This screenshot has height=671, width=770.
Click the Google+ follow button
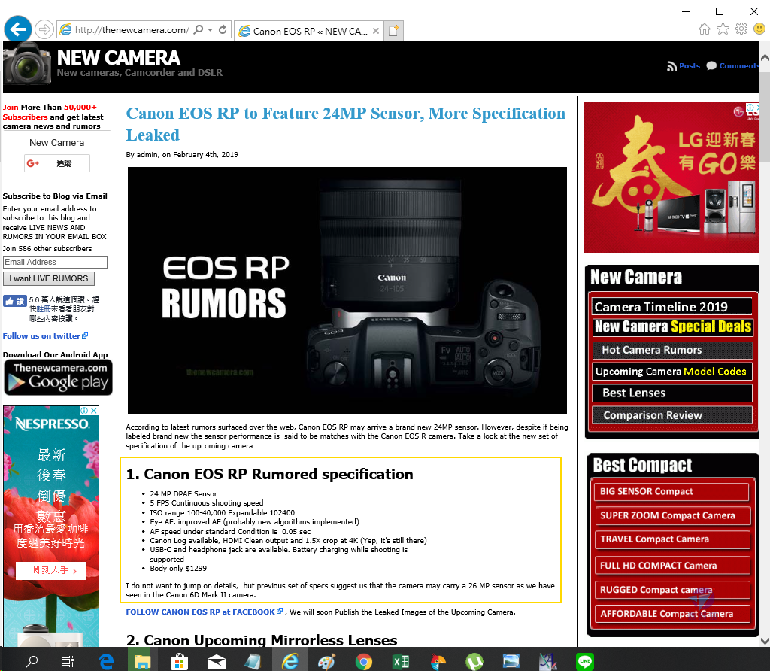57,163
